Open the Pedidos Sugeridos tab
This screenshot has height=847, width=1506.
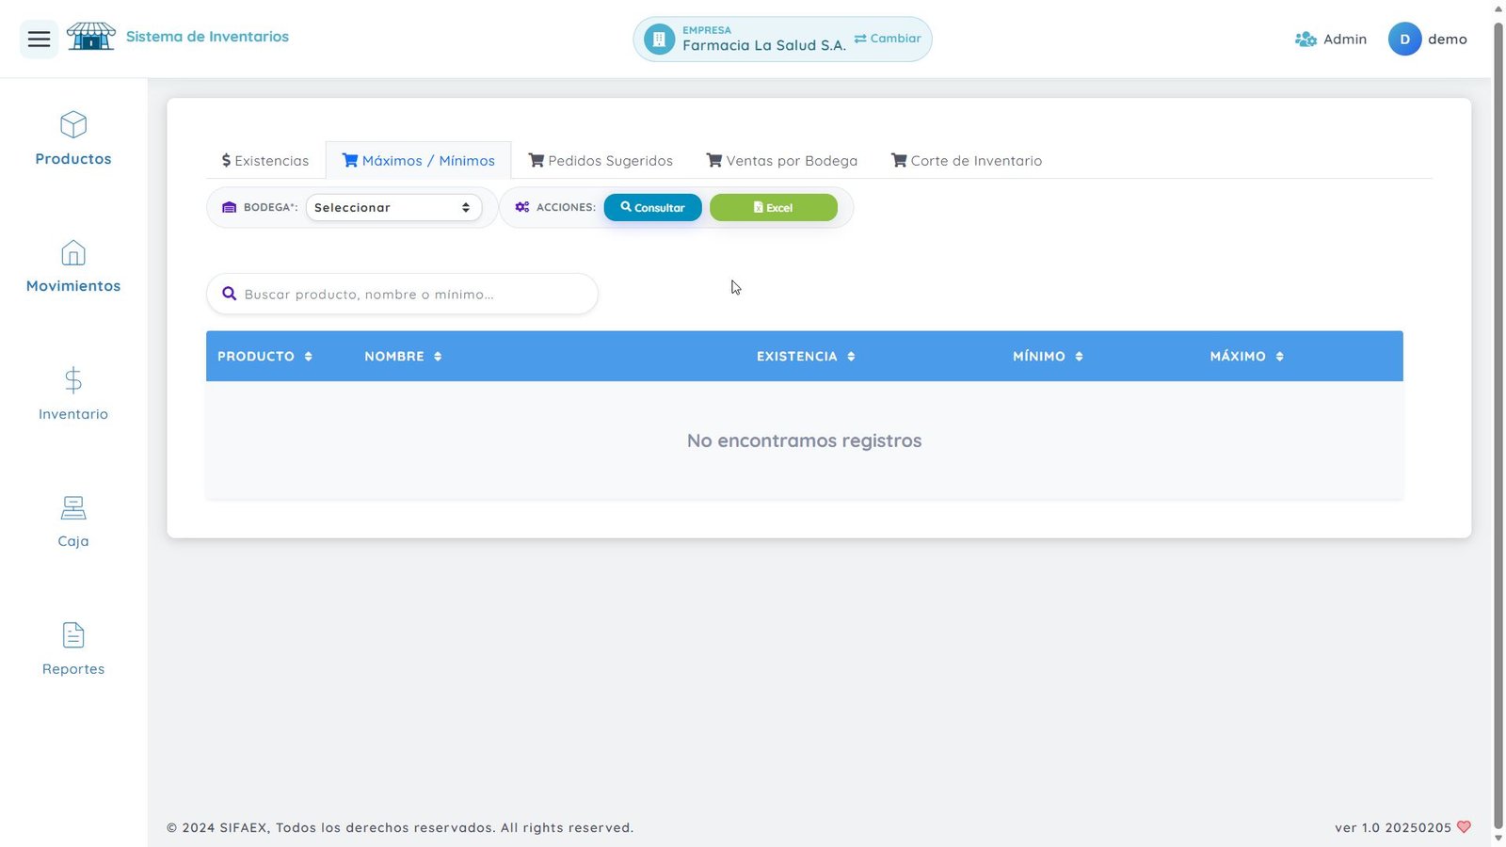click(x=601, y=161)
